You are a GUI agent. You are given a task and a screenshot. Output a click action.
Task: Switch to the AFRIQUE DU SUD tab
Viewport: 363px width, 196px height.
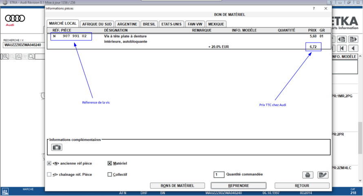click(97, 24)
